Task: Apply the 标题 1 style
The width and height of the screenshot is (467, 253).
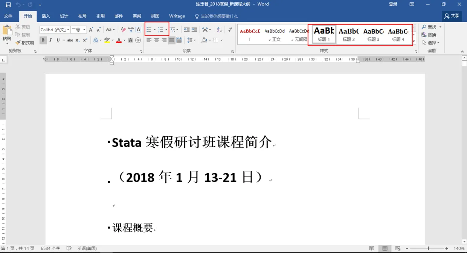Action: [x=323, y=33]
